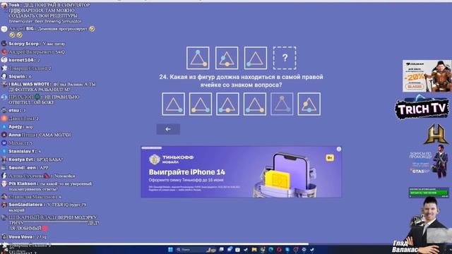
Task: Click I BALL WAS WROTE chat message
Action: (x=52, y=87)
